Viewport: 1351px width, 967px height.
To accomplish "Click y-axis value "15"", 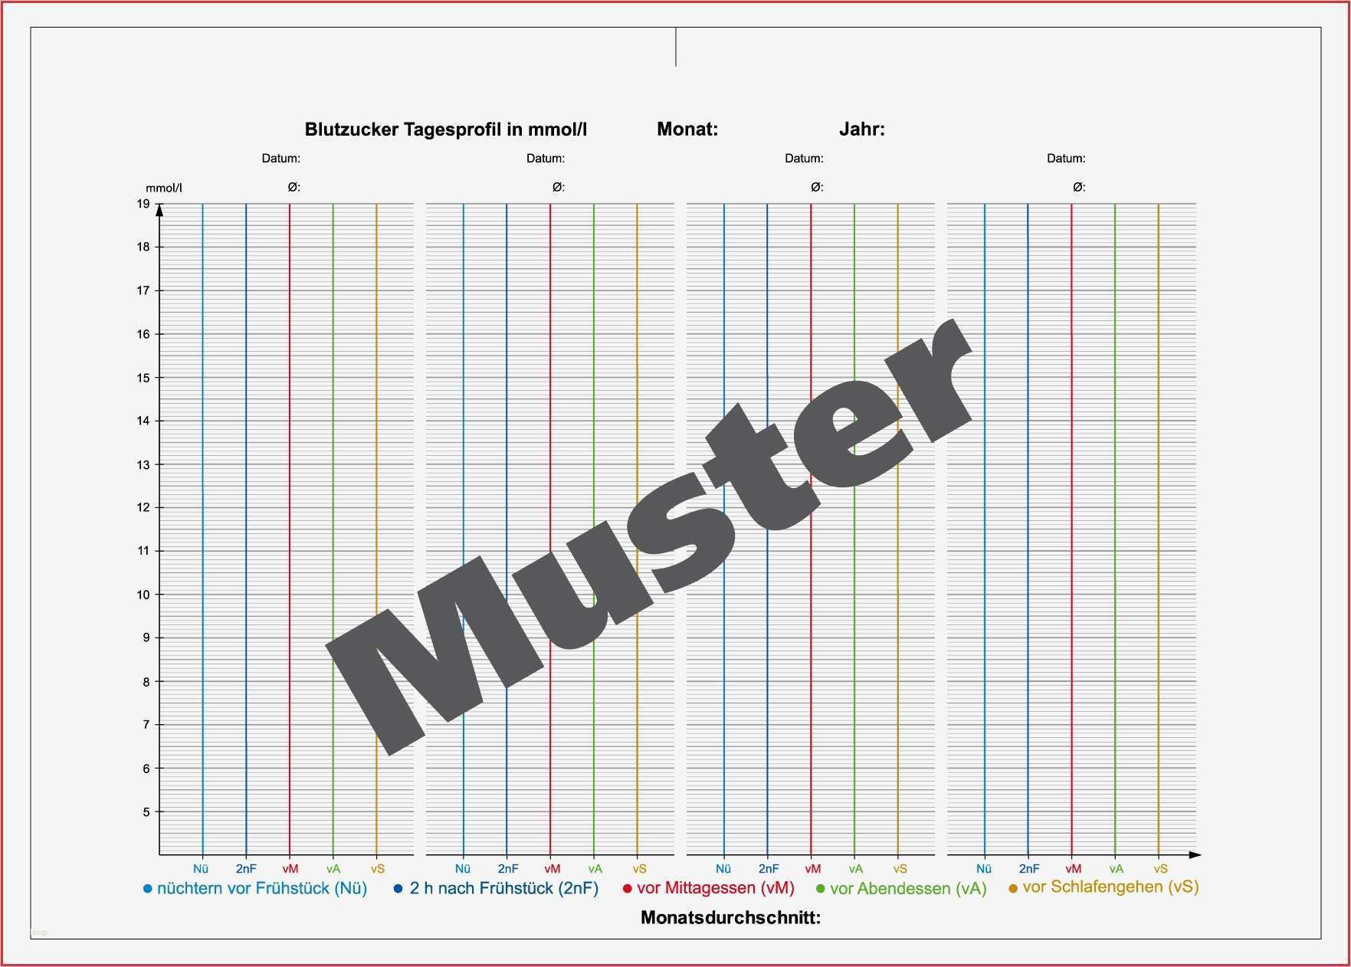I will tap(143, 377).
